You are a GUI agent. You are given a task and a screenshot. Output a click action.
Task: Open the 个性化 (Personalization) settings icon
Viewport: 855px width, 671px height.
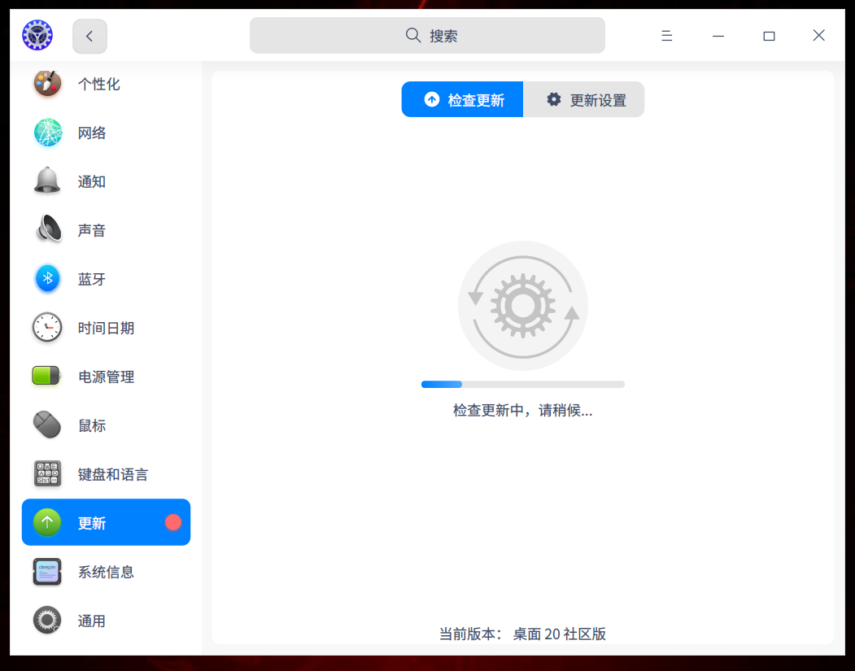coord(46,83)
